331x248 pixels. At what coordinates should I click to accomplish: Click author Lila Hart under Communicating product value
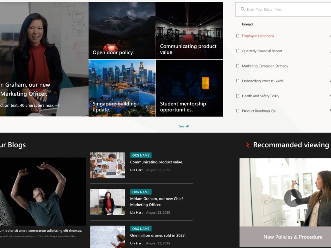136,170
